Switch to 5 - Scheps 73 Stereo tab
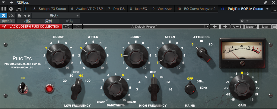This screenshot has height=109, width=277. click(50, 9)
